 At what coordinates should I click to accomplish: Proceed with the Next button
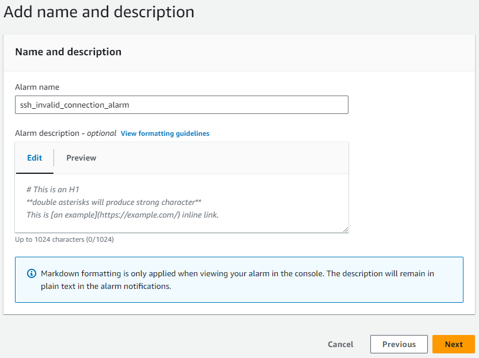click(454, 344)
